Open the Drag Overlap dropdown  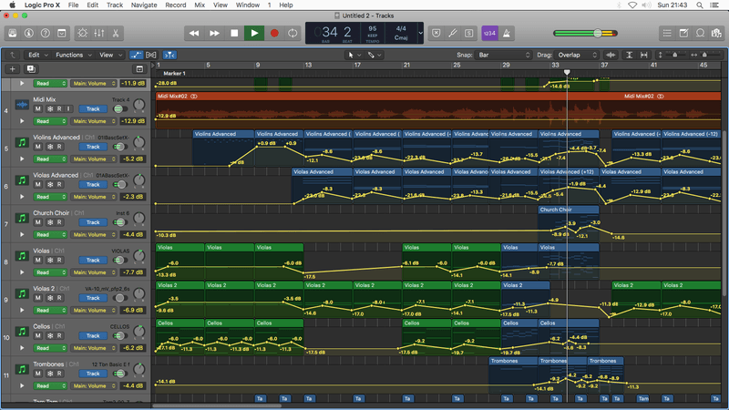[577, 55]
